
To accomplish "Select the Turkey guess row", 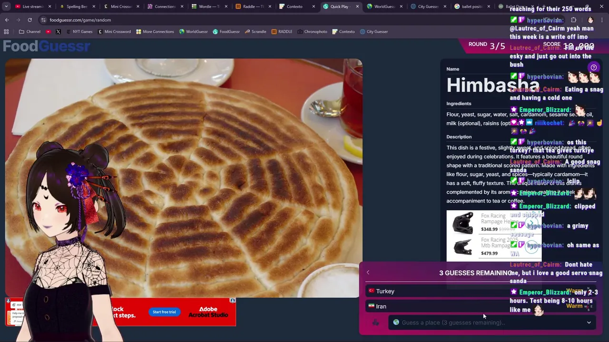I will point(481,291).
